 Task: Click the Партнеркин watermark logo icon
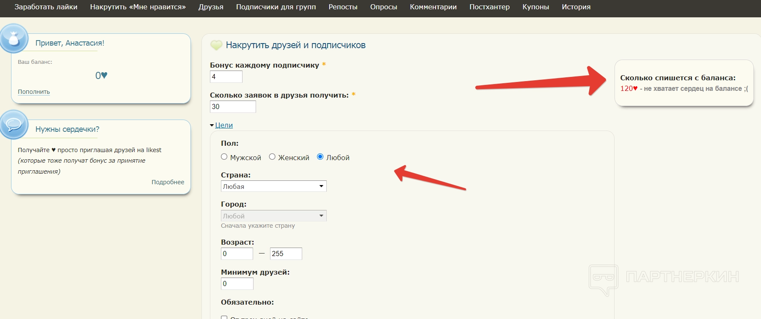coord(603,278)
